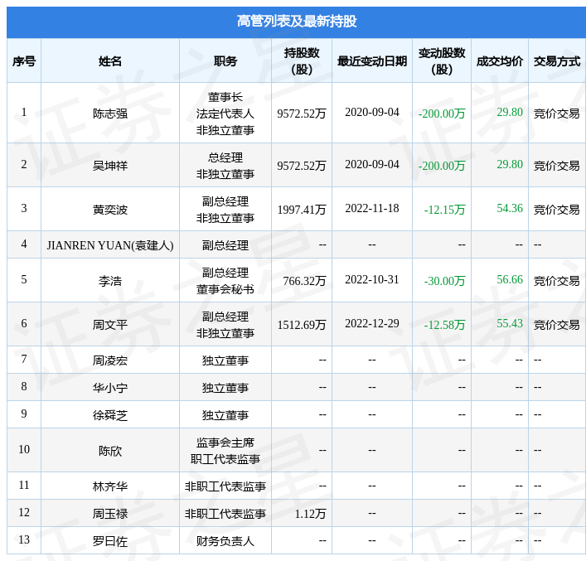Select row number 10
The image size is (586, 561).
click(24, 449)
